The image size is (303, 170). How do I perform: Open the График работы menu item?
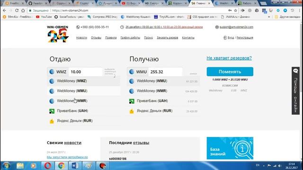coord(130,38)
